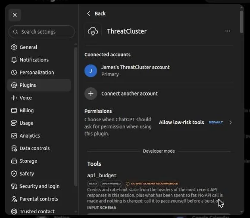Click the Personalization icon in the sidebar
250x218 pixels.
tap(14, 73)
